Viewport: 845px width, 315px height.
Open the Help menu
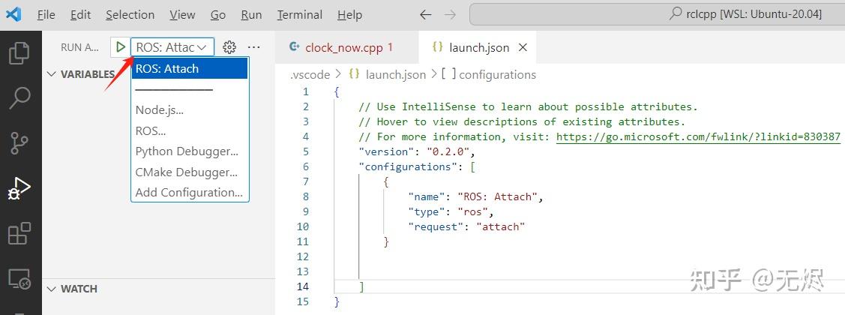[x=349, y=14]
